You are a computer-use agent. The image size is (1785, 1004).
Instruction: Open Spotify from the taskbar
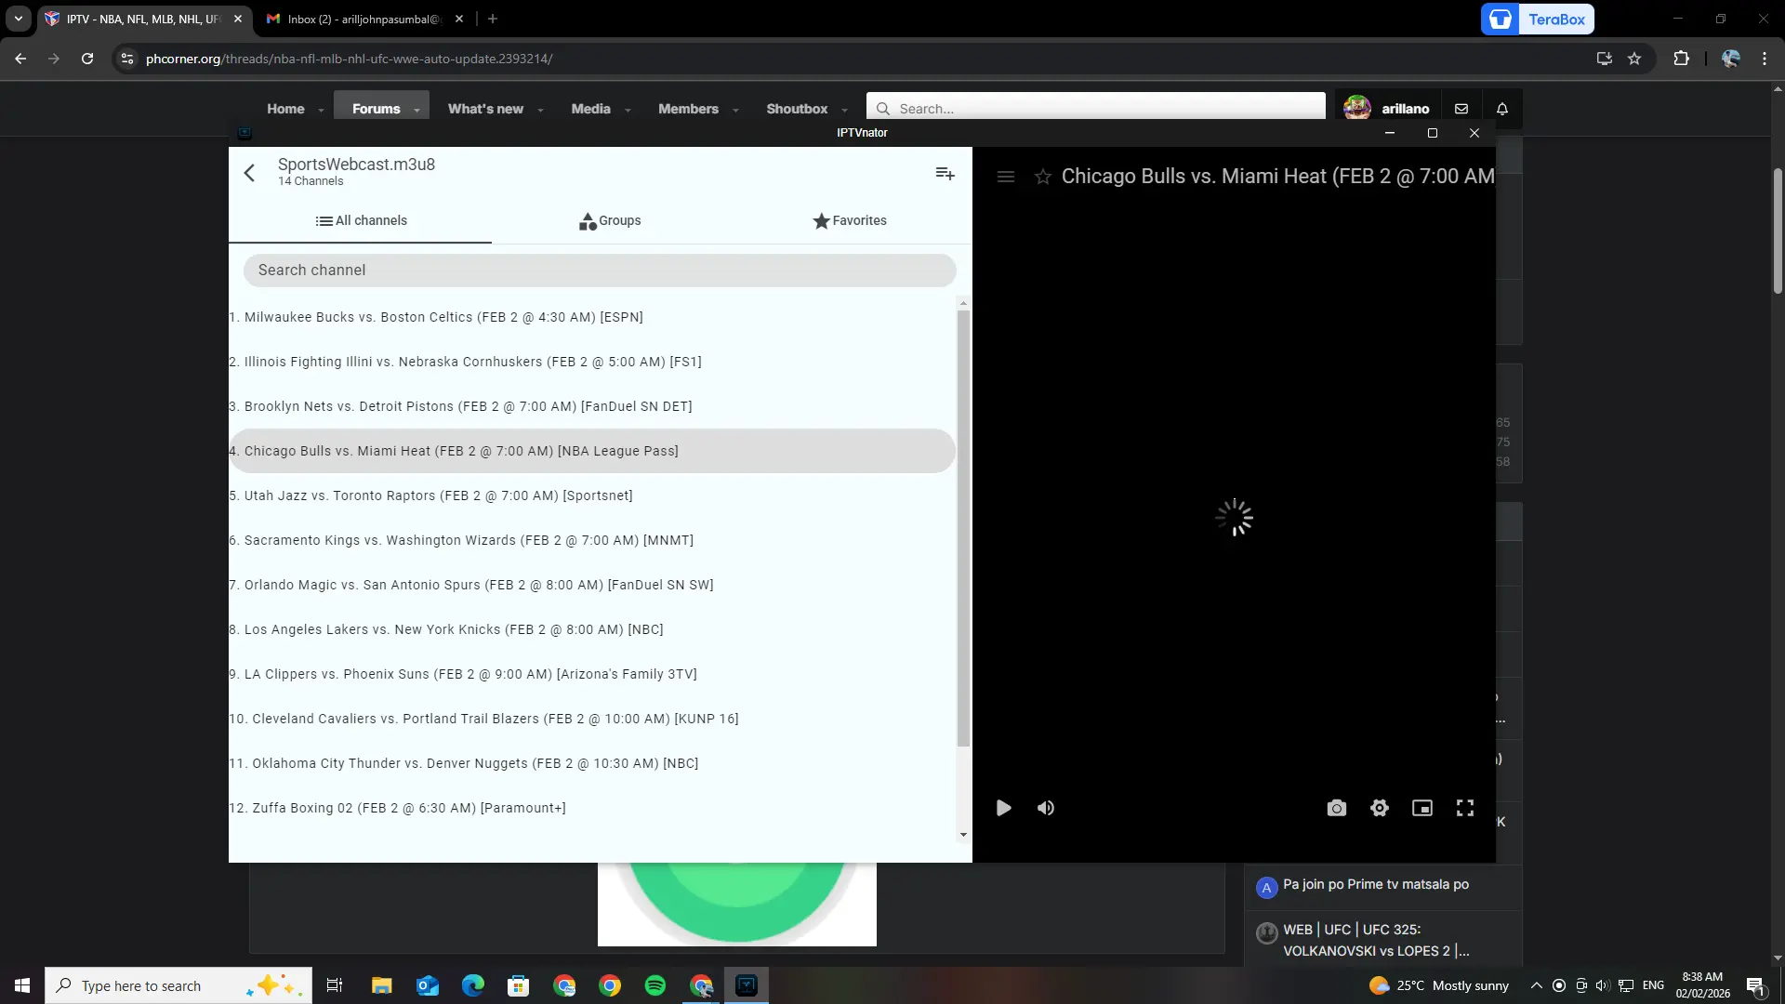point(655,985)
